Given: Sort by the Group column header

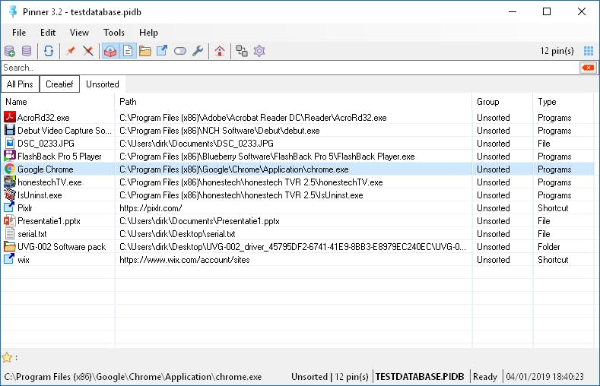Looking at the screenshot, I should (503, 102).
